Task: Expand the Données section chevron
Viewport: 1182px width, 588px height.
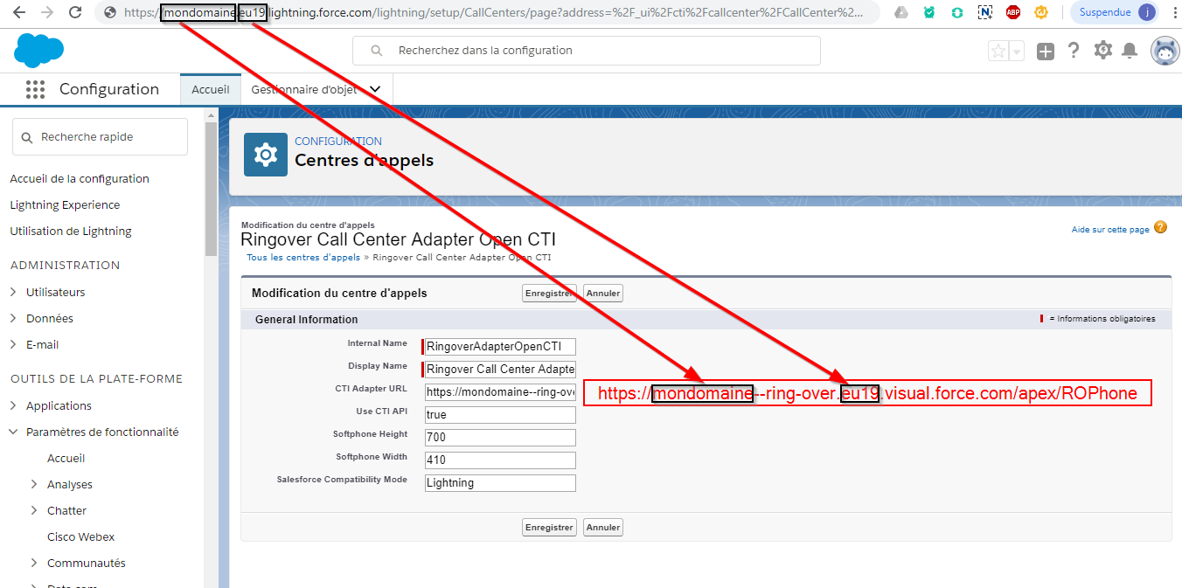Action: [13, 318]
